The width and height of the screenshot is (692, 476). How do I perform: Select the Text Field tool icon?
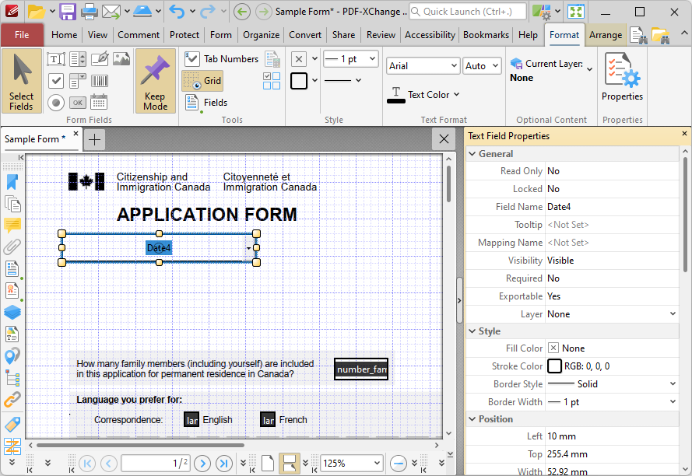coord(56,59)
